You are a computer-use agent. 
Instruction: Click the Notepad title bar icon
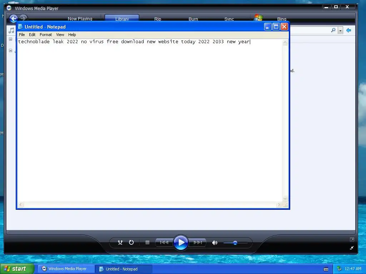(x=20, y=26)
